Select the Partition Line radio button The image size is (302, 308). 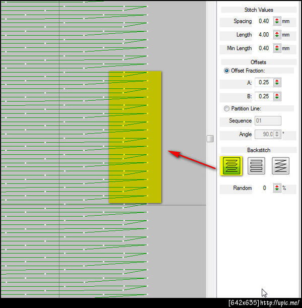tap(226, 108)
